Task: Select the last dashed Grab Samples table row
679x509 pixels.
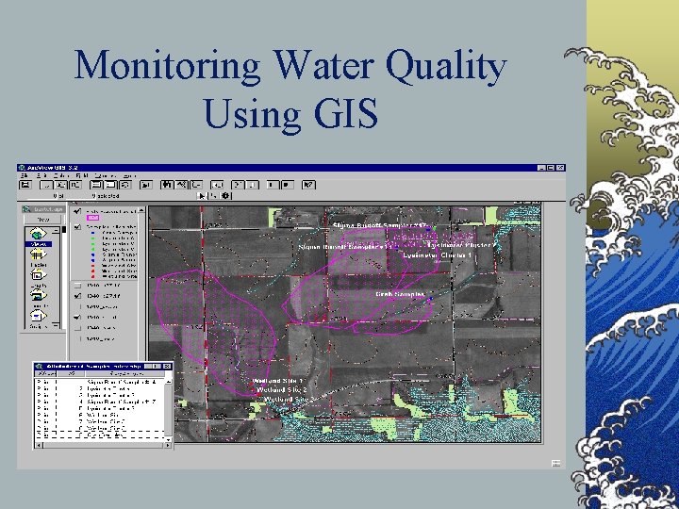Action: point(100,435)
